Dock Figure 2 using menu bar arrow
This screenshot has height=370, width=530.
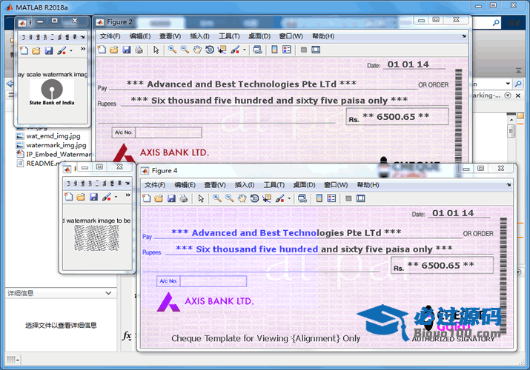[464, 36]
